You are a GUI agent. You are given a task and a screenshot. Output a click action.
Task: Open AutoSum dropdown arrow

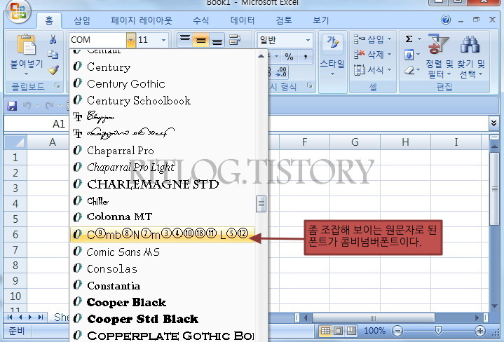click(x=419, y=39)
